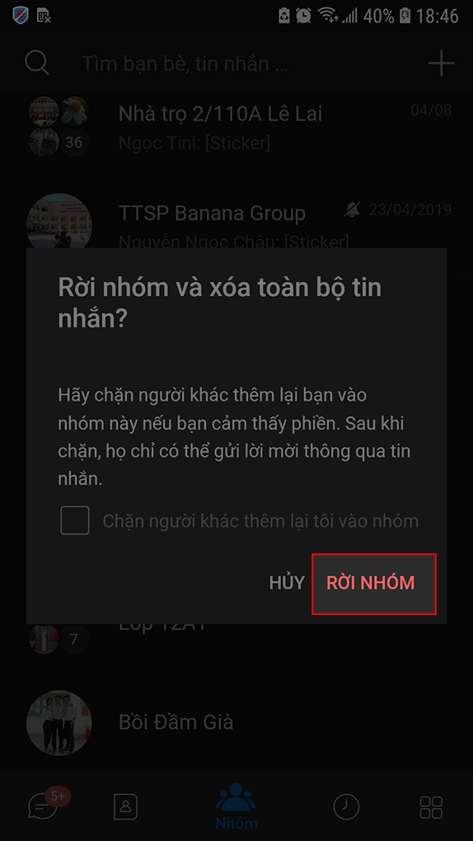Select the Nhóm tab in bottom bar

236,806
